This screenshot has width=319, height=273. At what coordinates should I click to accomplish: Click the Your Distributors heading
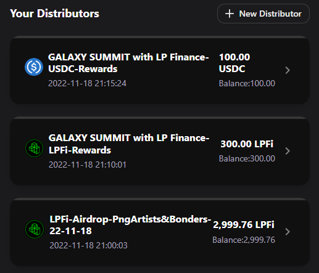tap(54, 14)
